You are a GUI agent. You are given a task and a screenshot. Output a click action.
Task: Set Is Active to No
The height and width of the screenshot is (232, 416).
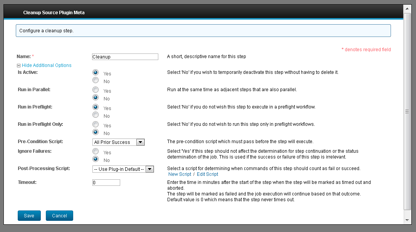point(96,80)
